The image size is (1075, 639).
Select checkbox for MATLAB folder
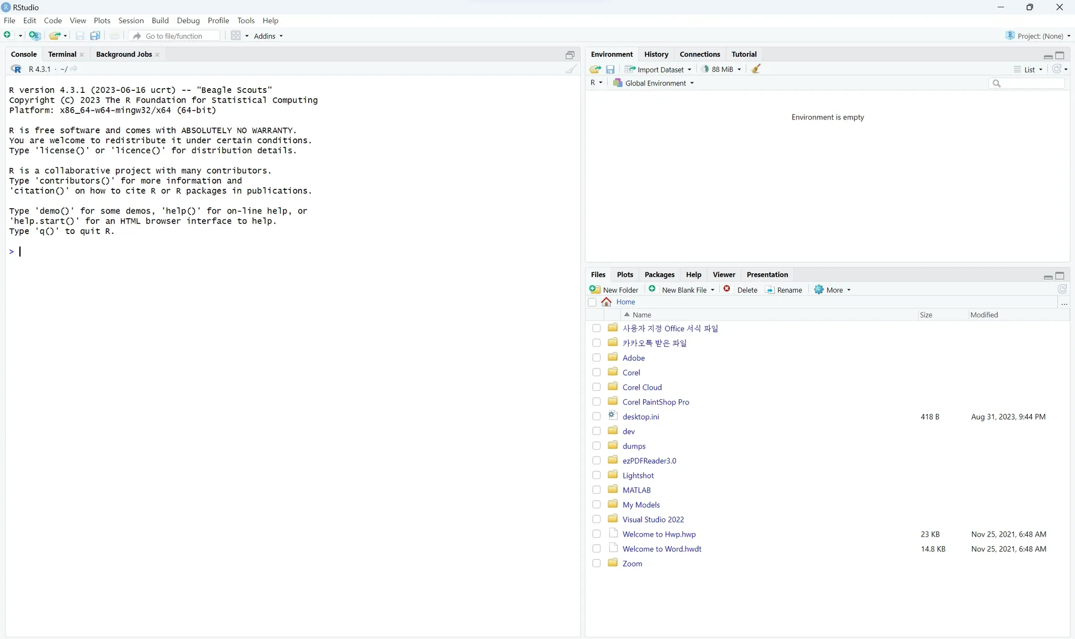596,489
